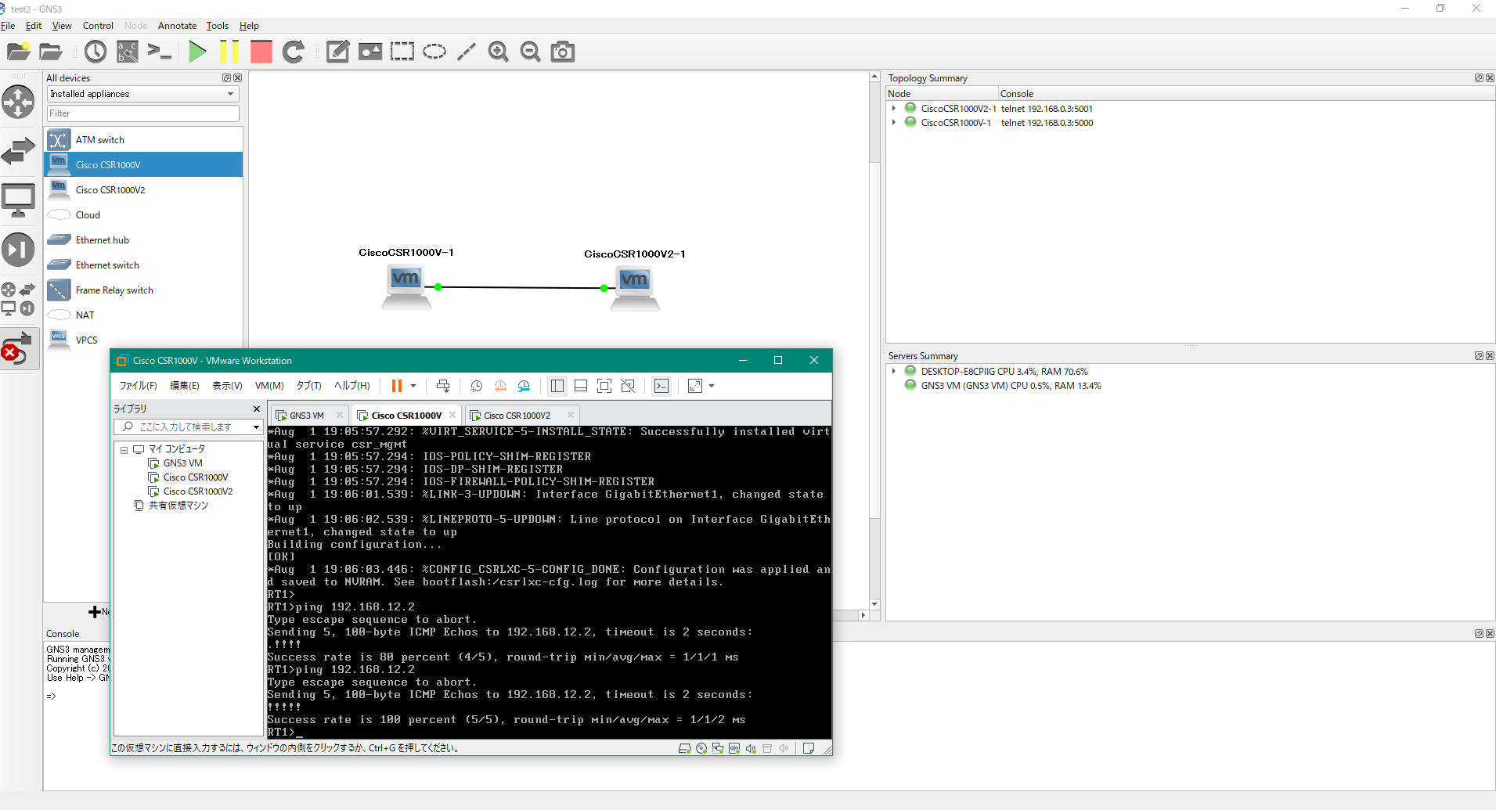Reload all nodes

[x=294, y=52]
